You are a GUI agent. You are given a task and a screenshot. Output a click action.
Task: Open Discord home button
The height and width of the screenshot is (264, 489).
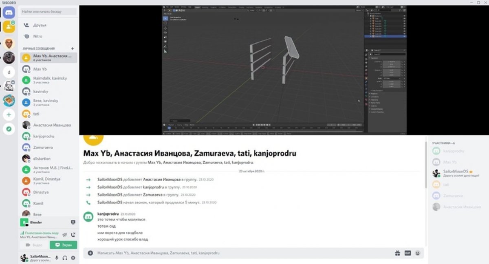(x=9, y=13)
